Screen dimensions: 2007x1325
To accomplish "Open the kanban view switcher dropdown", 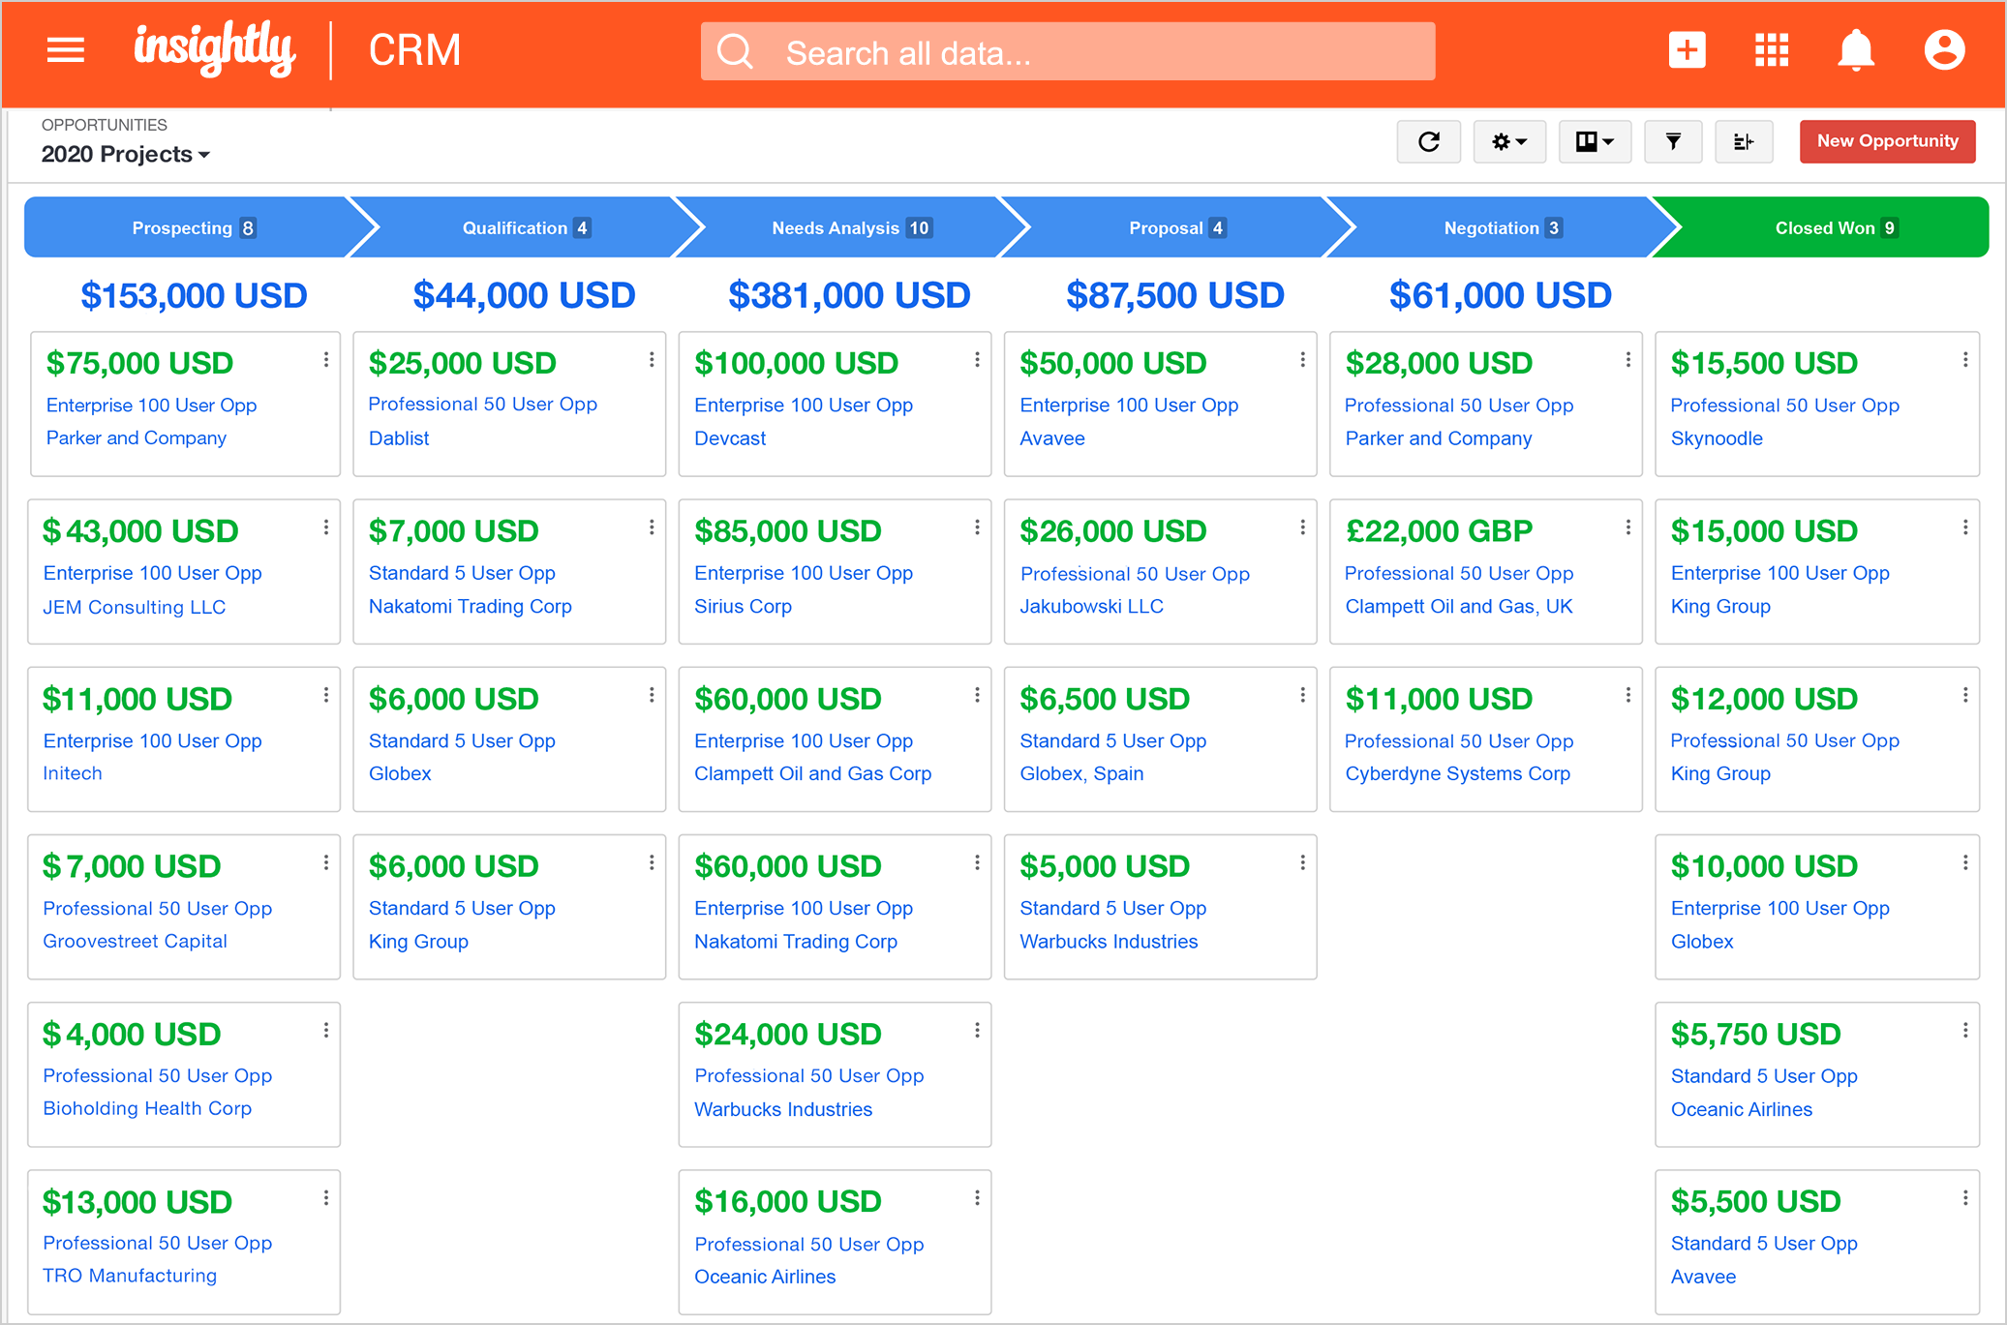I will tap(1595, 142).
